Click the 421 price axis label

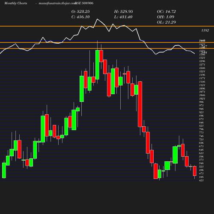pyautogui.click(x=201, y=181)
